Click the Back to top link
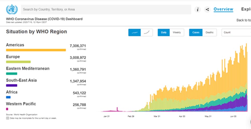 pyautogui.click(x=243, y=20)
